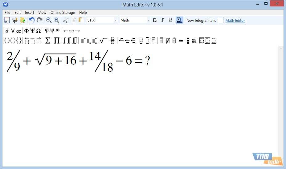Expand the Math mode dropdown
The height and width of the screenshot is (169, 286).
click(148, 20)
